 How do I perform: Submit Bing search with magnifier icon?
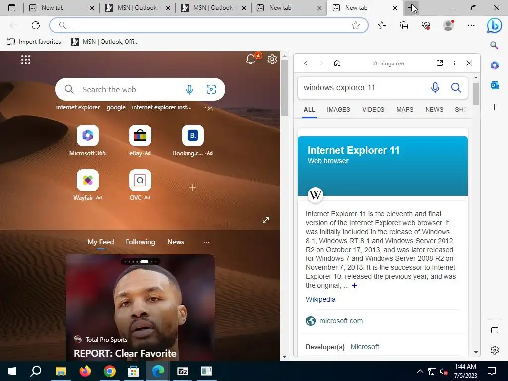point(456,88)
